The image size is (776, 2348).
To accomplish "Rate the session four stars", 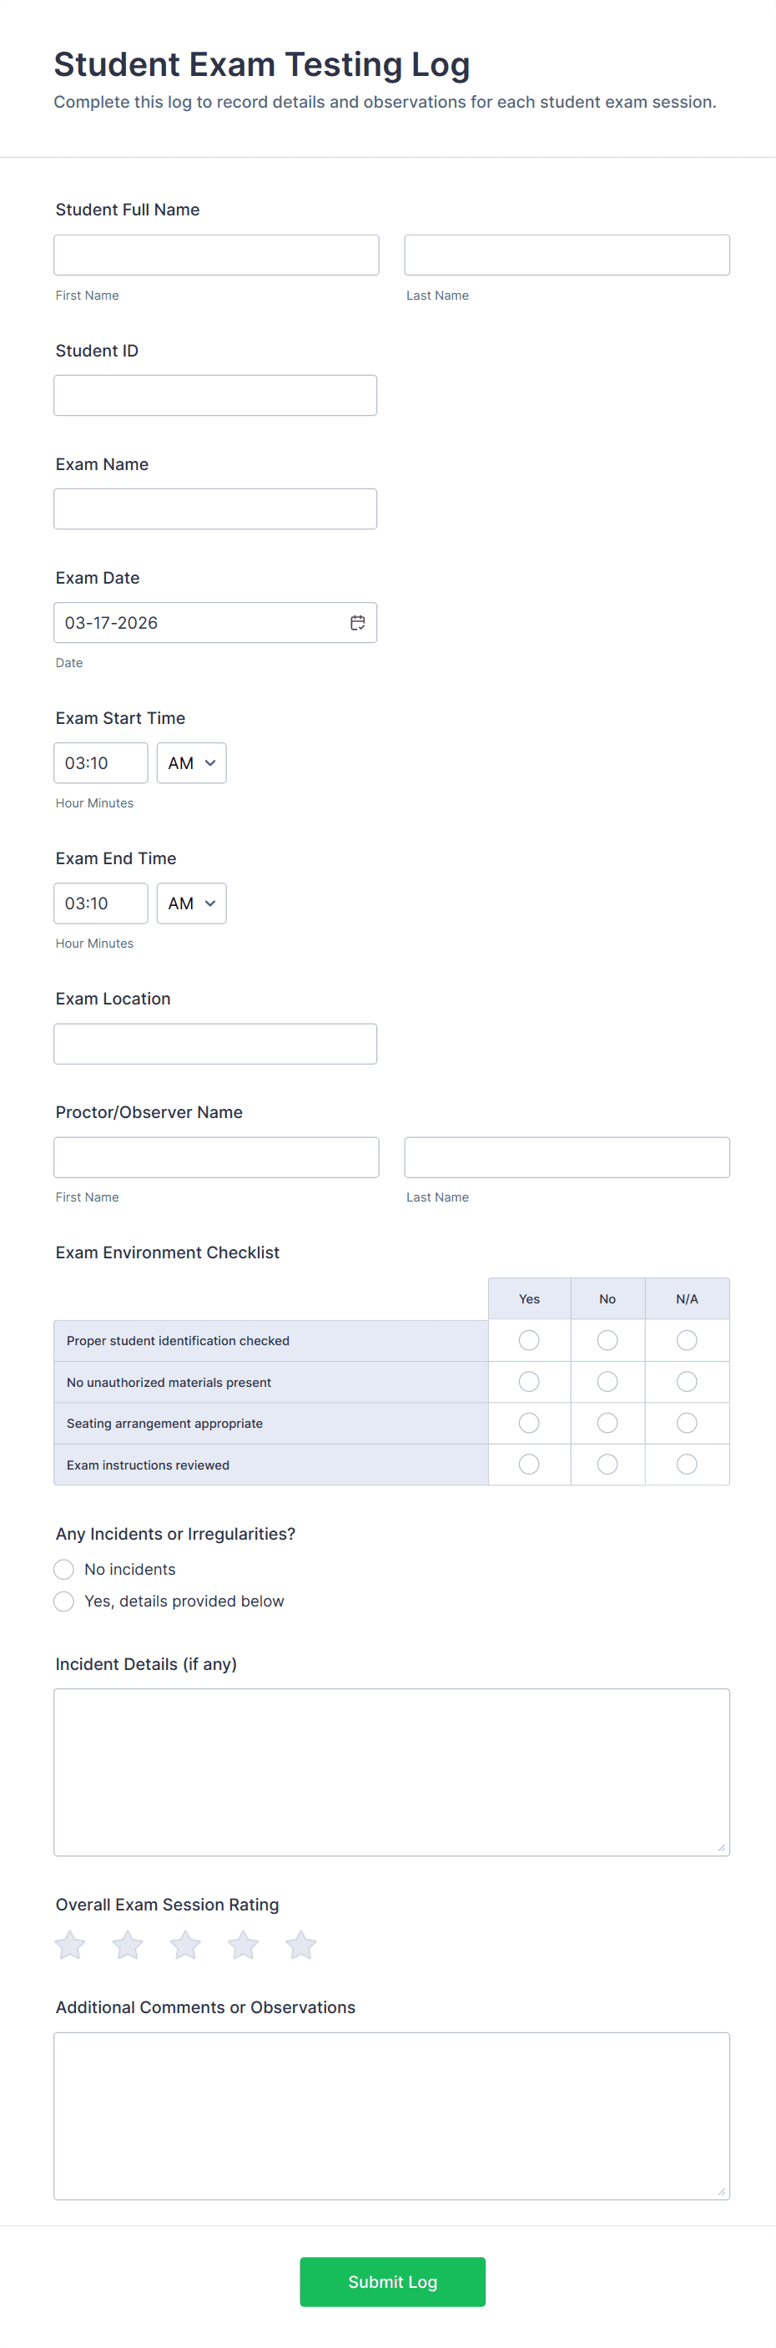I will [x=243, y=1946].
